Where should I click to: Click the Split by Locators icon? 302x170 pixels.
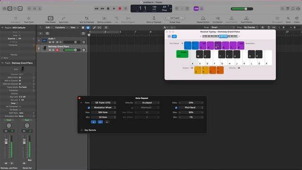104,18
